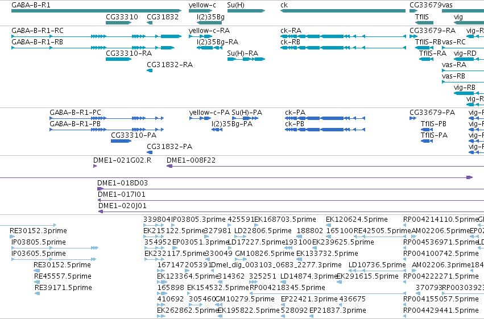This screenshot has height=319, width=484.
Task: Select the EK120624.5prime EST label
Action: point(357,219)
